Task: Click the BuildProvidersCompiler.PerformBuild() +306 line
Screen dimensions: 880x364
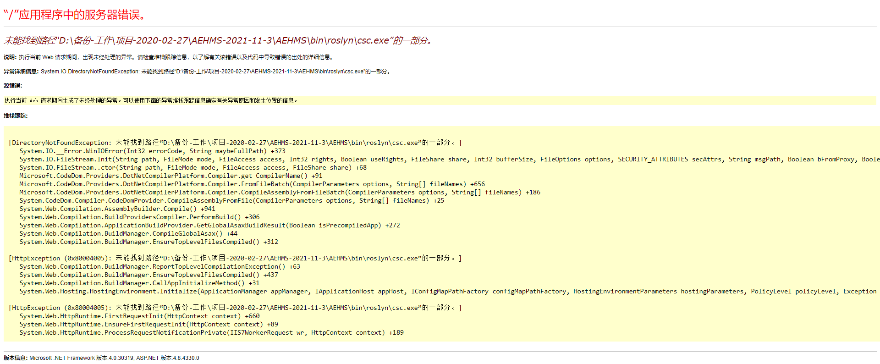Action: click(139, 217)
